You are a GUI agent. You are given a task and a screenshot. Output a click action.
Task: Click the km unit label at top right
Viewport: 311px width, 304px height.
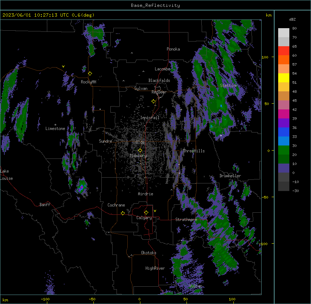pos(268,15)
